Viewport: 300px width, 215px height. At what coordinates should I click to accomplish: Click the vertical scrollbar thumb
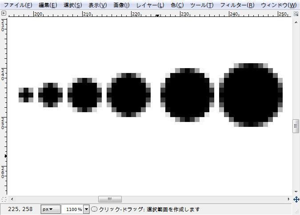pyautogui.click(x=296, y=126)
